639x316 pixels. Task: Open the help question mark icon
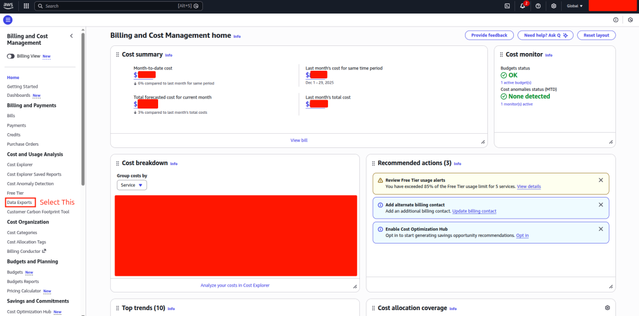pos(538,6)
